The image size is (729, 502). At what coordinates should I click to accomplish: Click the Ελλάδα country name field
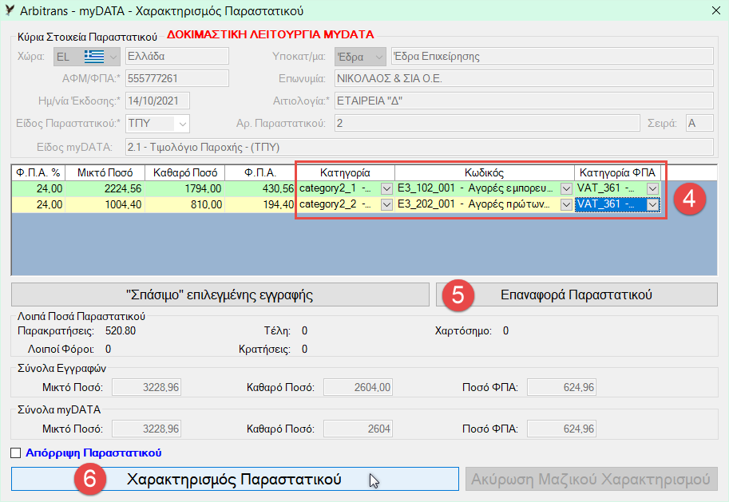tap(177, 56)
